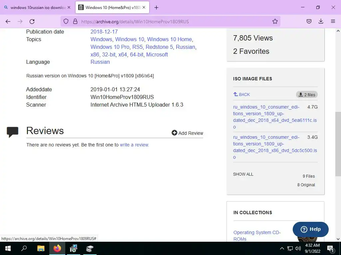
Task: Show site security padlock info
Action: 75,21
